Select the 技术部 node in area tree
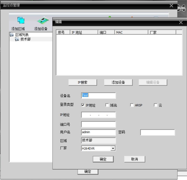 25,39
